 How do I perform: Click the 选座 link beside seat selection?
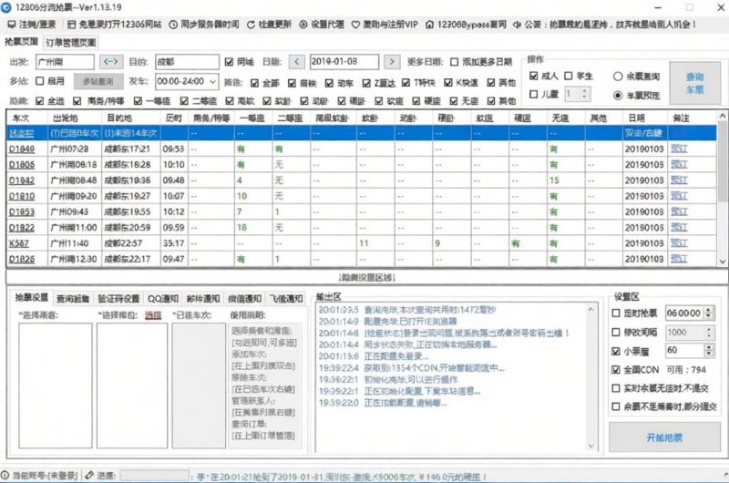pos(153,315)
